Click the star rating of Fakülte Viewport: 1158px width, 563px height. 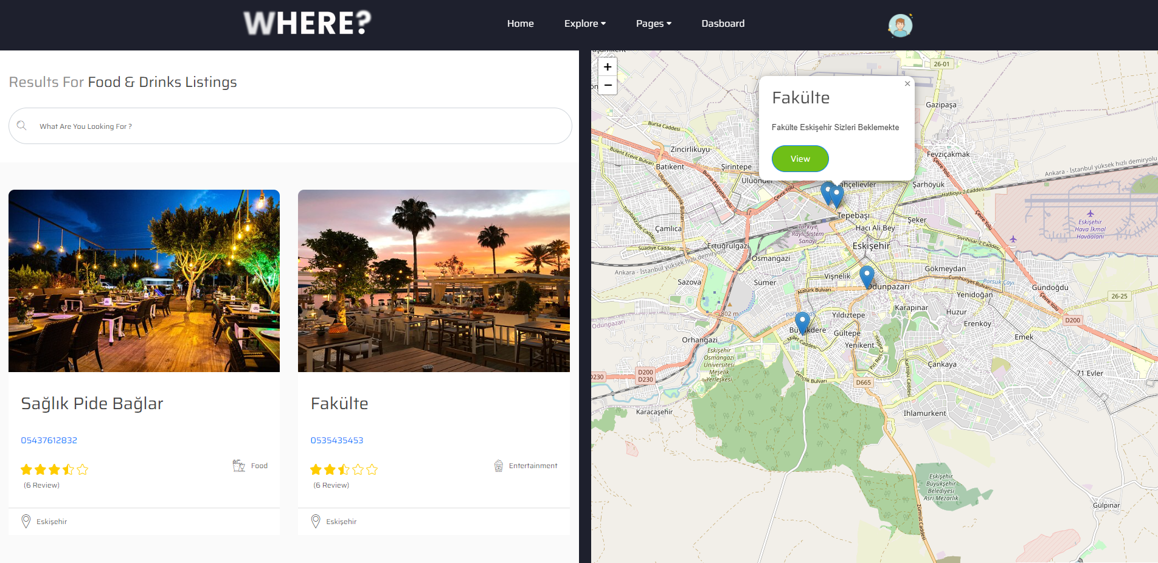(x=344, y=469)
